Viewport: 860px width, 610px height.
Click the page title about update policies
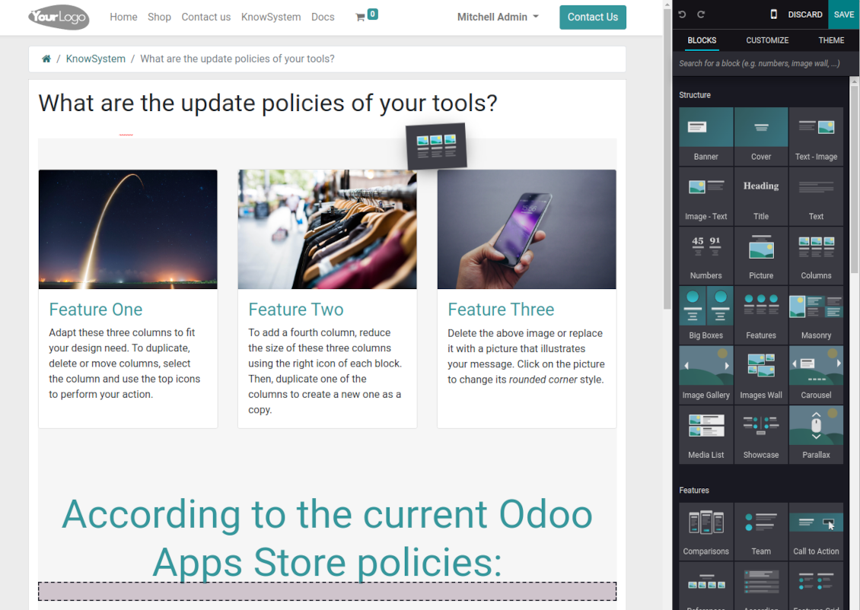click(268, 103)
